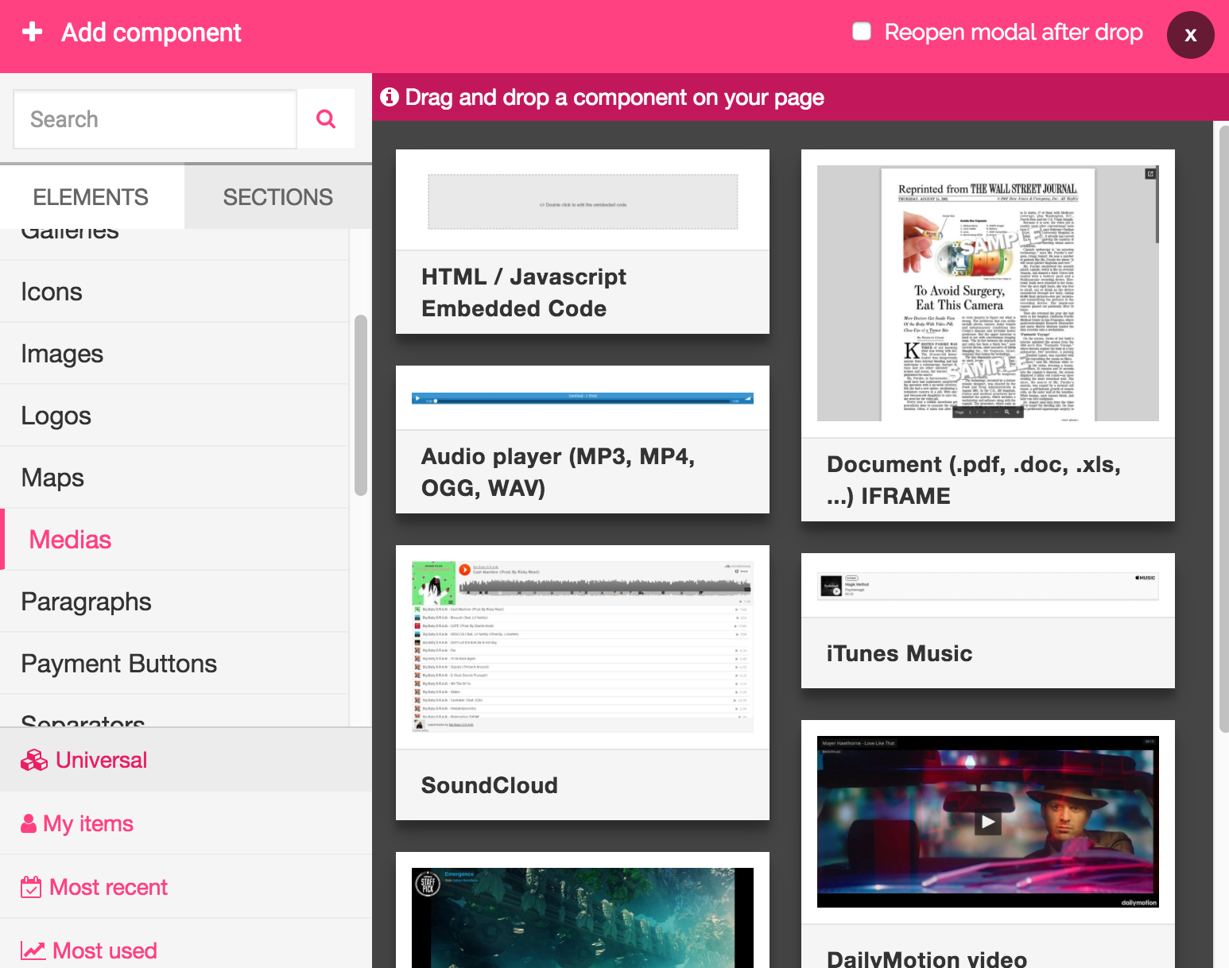Screen dimensions: 1229x968
Task: Click the info icon in drag-and-drop banner
Action: click(x=390, y=97)
